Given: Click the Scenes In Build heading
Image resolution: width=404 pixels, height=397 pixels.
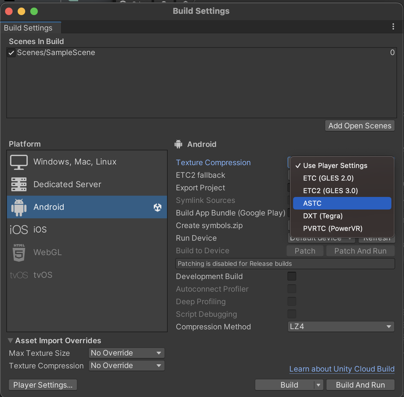Looking at the screenshot, I should point(36,42).
